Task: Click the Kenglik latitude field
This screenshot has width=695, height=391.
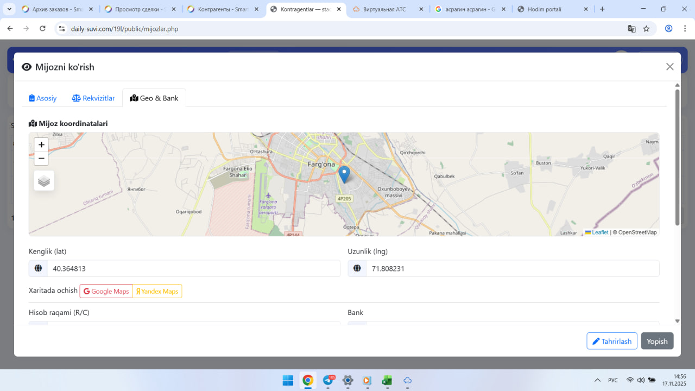Action: click(x=193, y=268)
